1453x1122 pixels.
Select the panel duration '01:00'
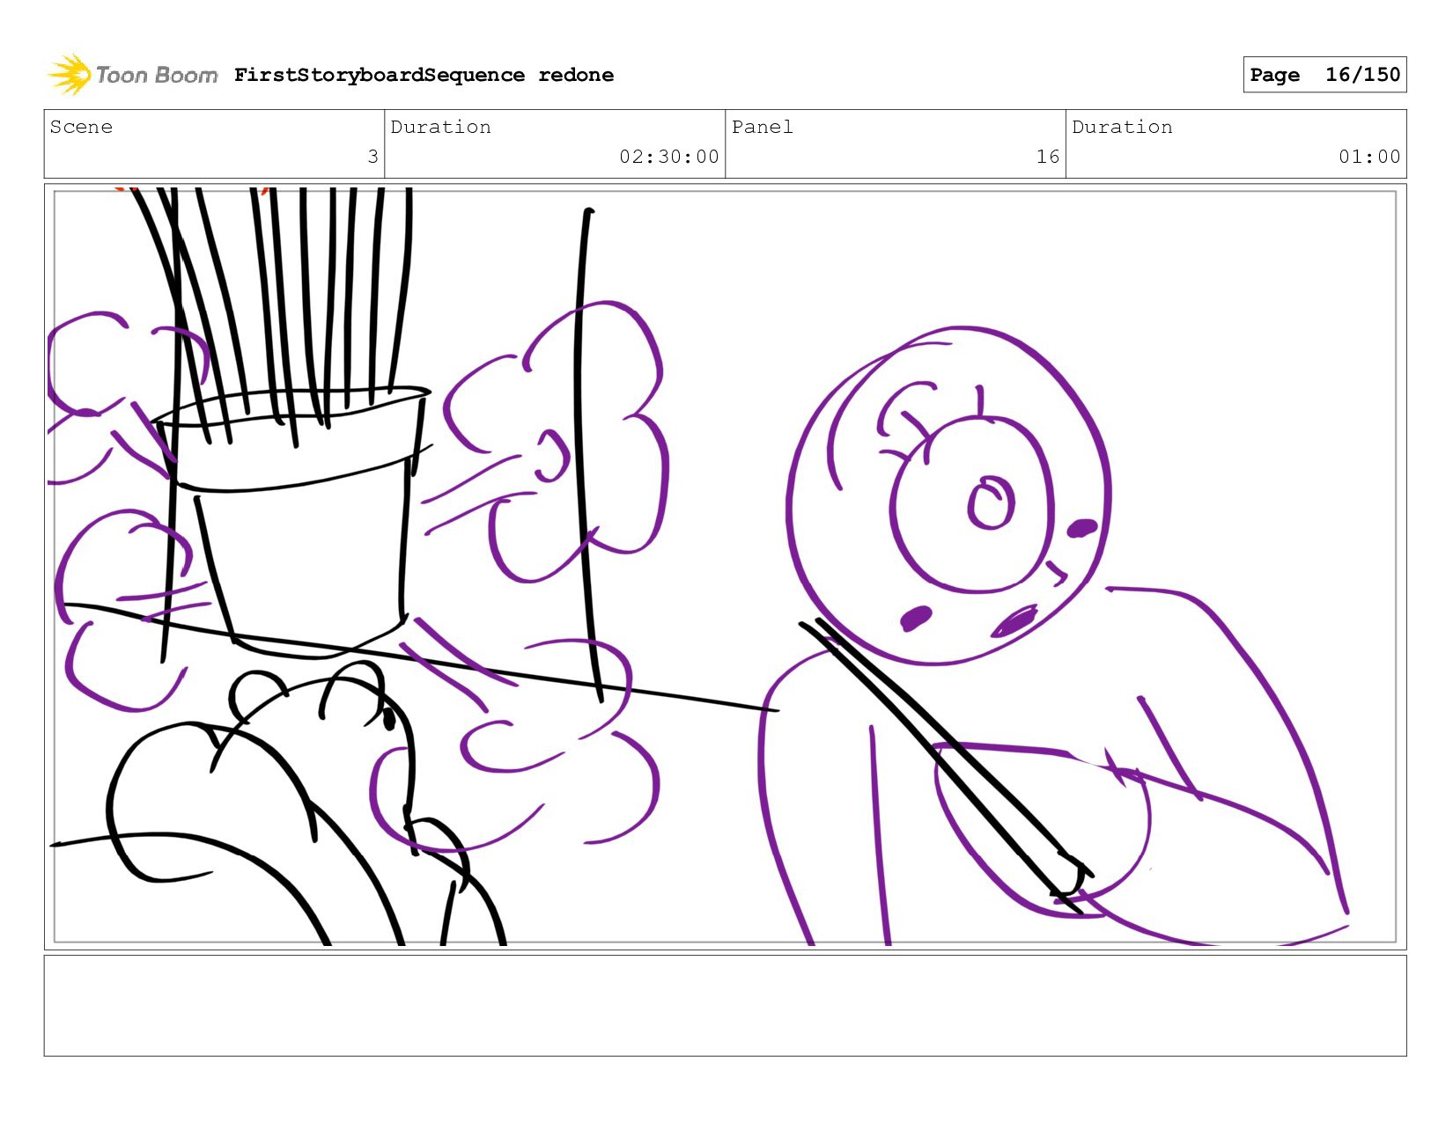point(1369,157)
